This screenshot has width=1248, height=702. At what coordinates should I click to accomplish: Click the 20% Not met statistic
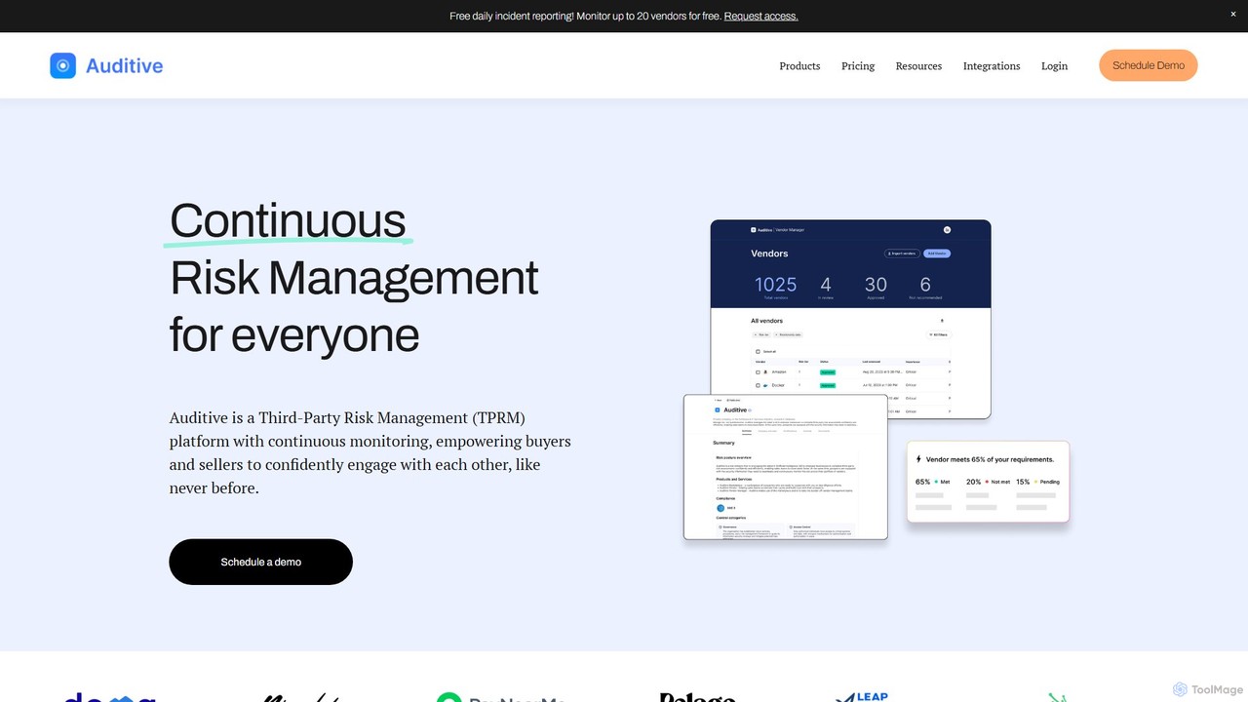tap(988, 482)
